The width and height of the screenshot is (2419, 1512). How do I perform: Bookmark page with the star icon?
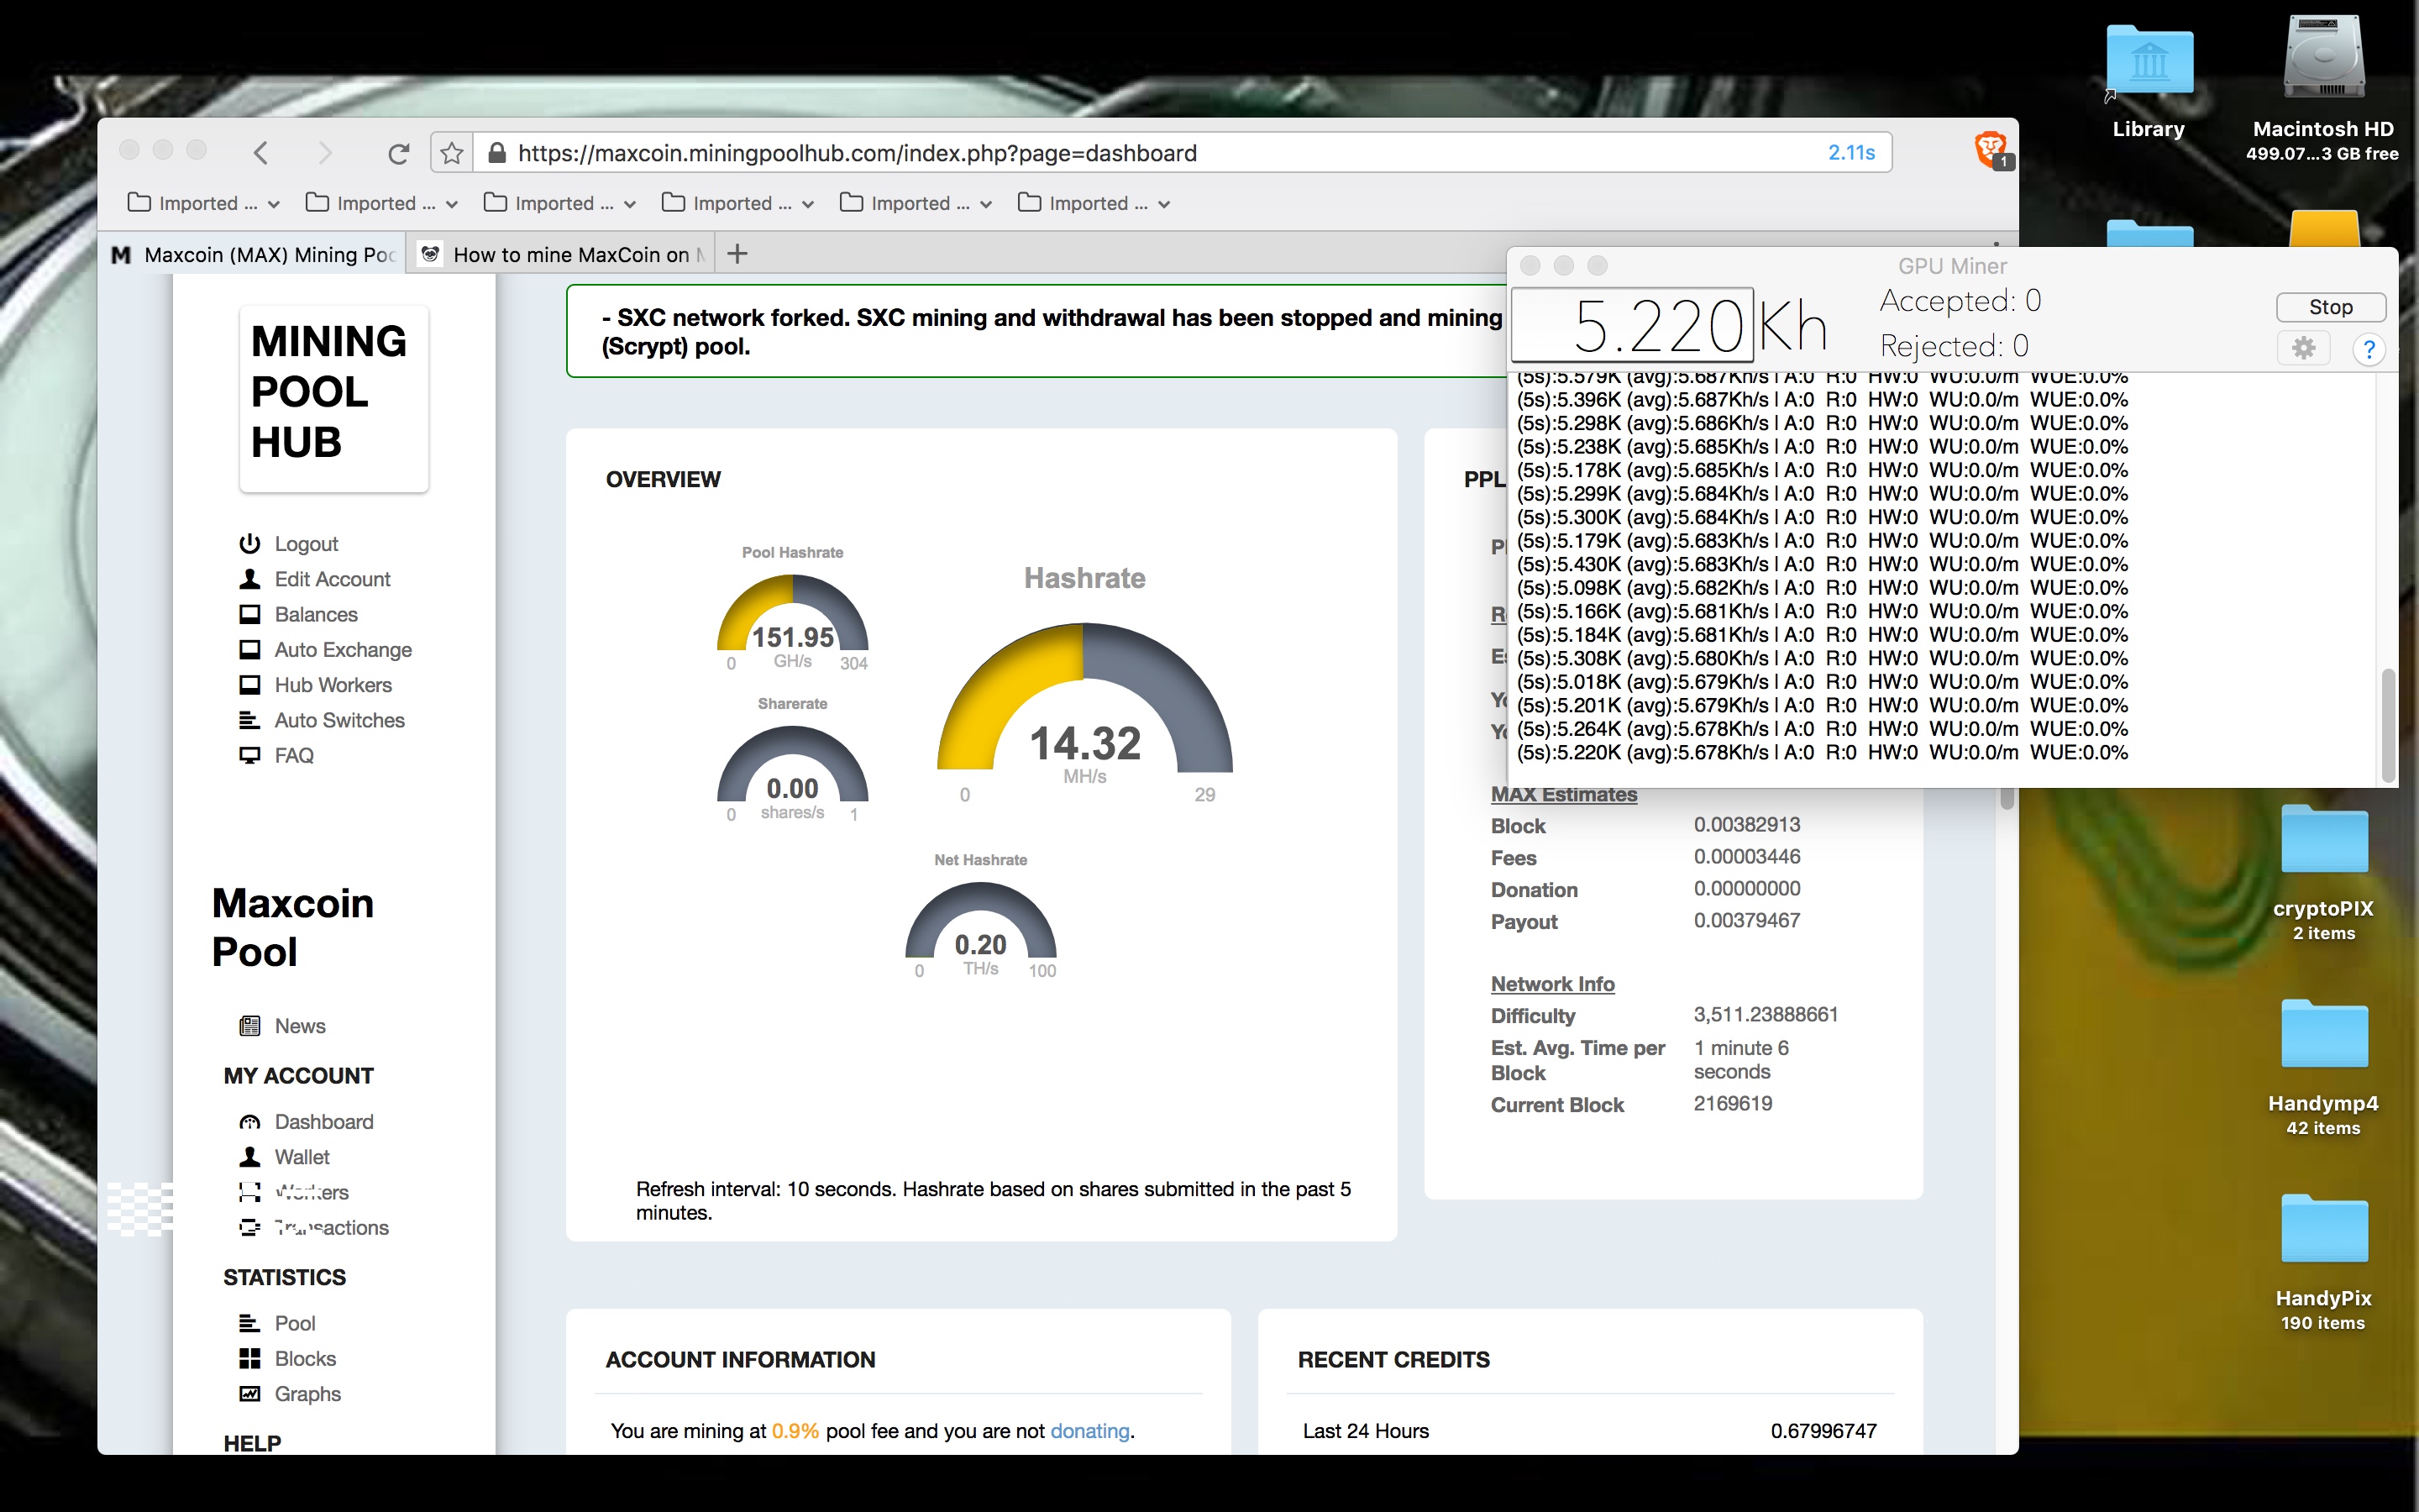pyautogui.click(x=452, y=153)
